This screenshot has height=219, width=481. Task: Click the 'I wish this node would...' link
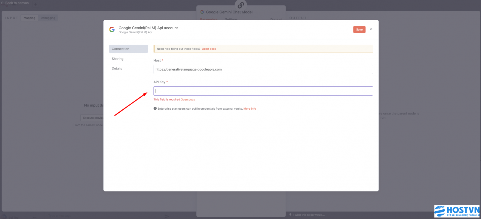(309, 215)
